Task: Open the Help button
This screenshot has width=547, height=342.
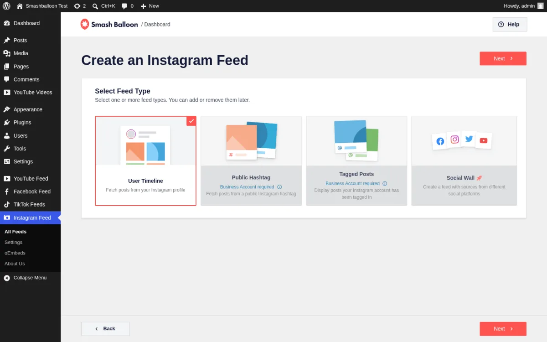Action: (x=510, y=24)
